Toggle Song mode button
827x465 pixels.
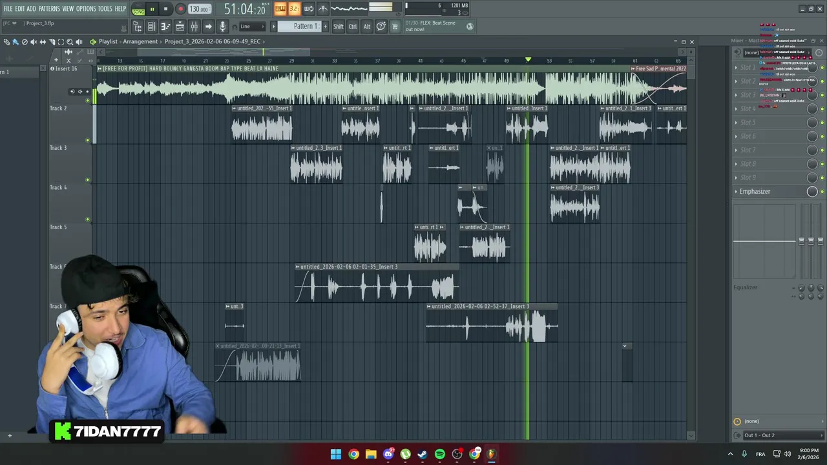138,12
